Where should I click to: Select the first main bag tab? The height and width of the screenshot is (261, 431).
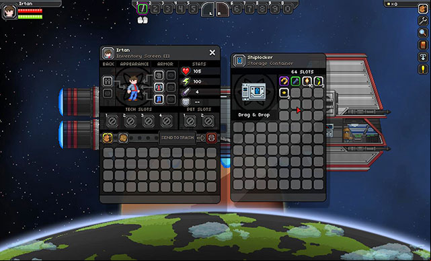108,138
